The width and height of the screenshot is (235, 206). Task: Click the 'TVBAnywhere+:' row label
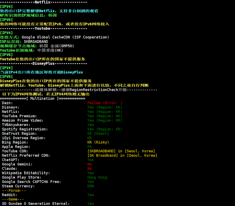16,125
